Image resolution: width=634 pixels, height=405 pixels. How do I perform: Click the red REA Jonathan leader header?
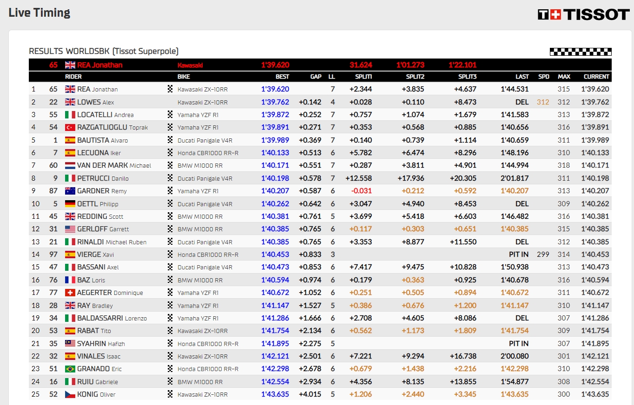click(100, 65)
